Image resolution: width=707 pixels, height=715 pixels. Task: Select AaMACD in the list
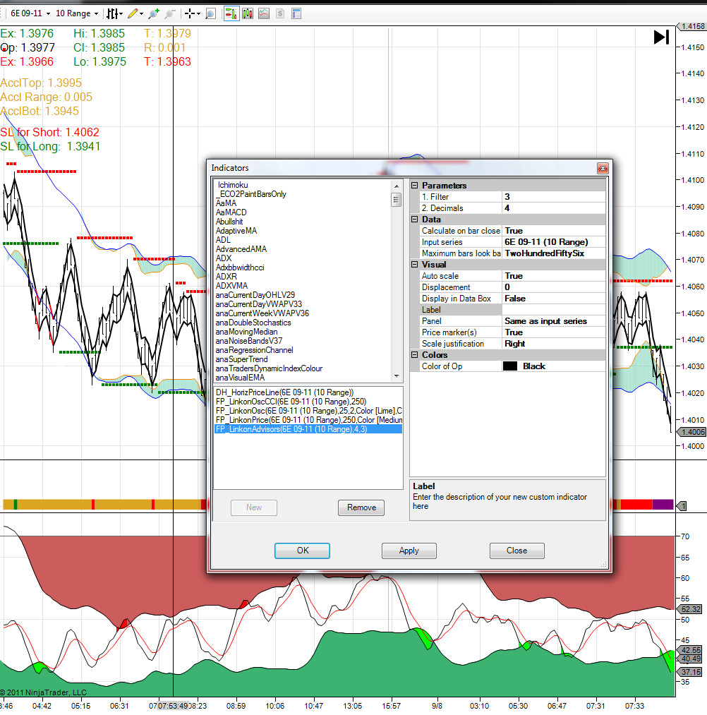tap(231, 212)
